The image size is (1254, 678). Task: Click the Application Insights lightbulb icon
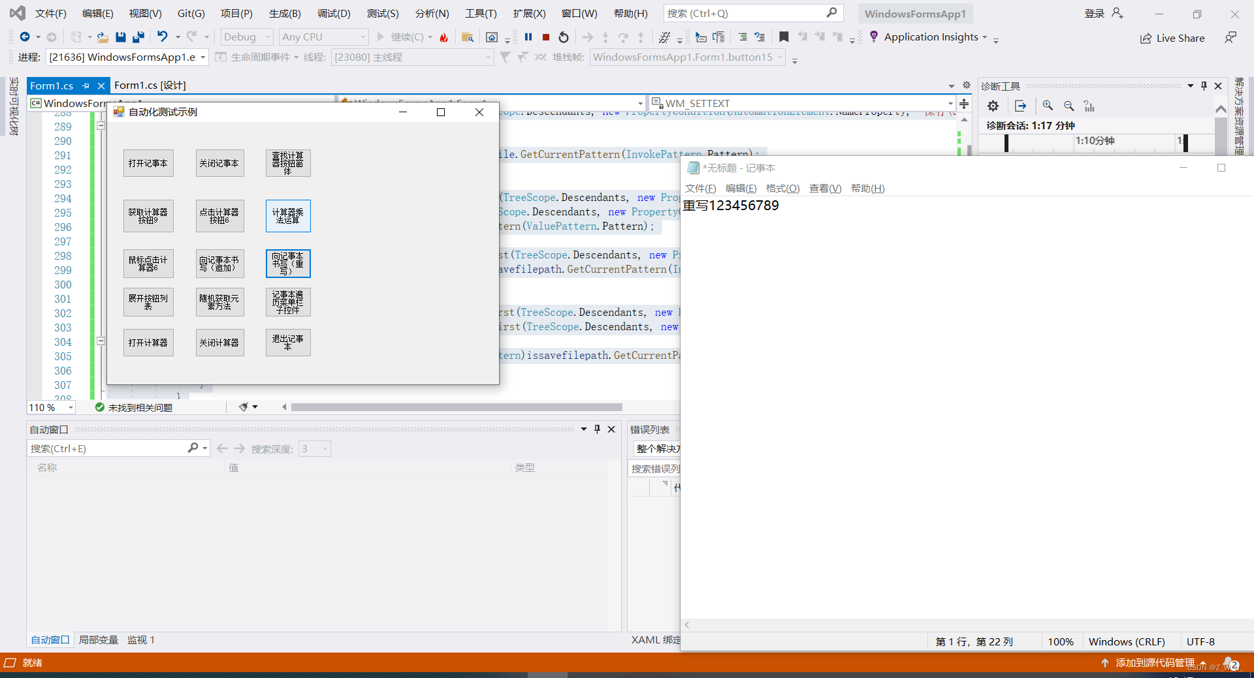874,37
